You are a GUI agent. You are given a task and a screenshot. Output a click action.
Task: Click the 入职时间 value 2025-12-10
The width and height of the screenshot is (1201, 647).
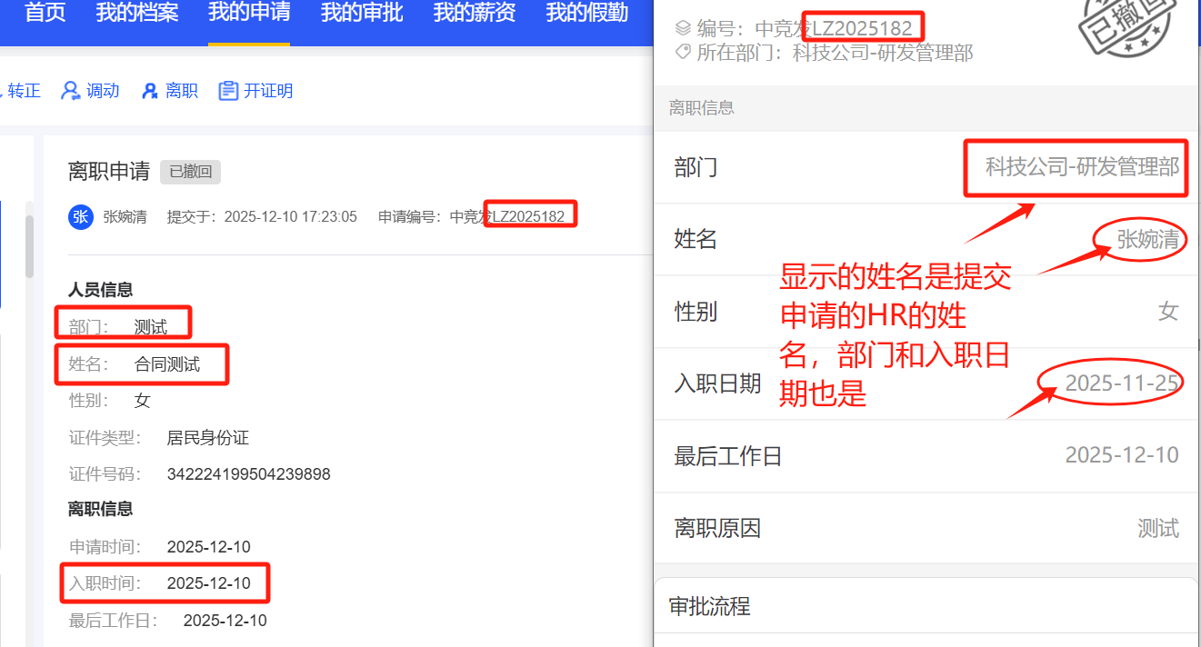pos(209,583)
